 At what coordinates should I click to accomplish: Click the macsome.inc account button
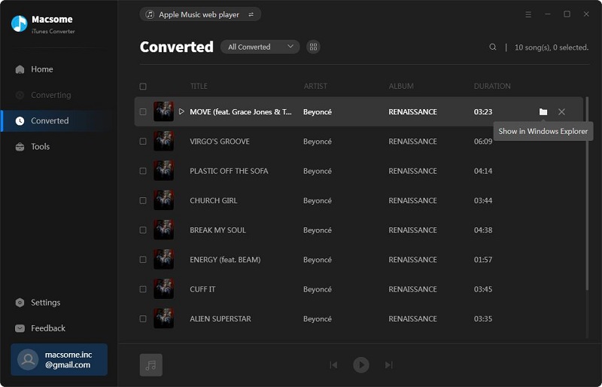pos(59,359)
